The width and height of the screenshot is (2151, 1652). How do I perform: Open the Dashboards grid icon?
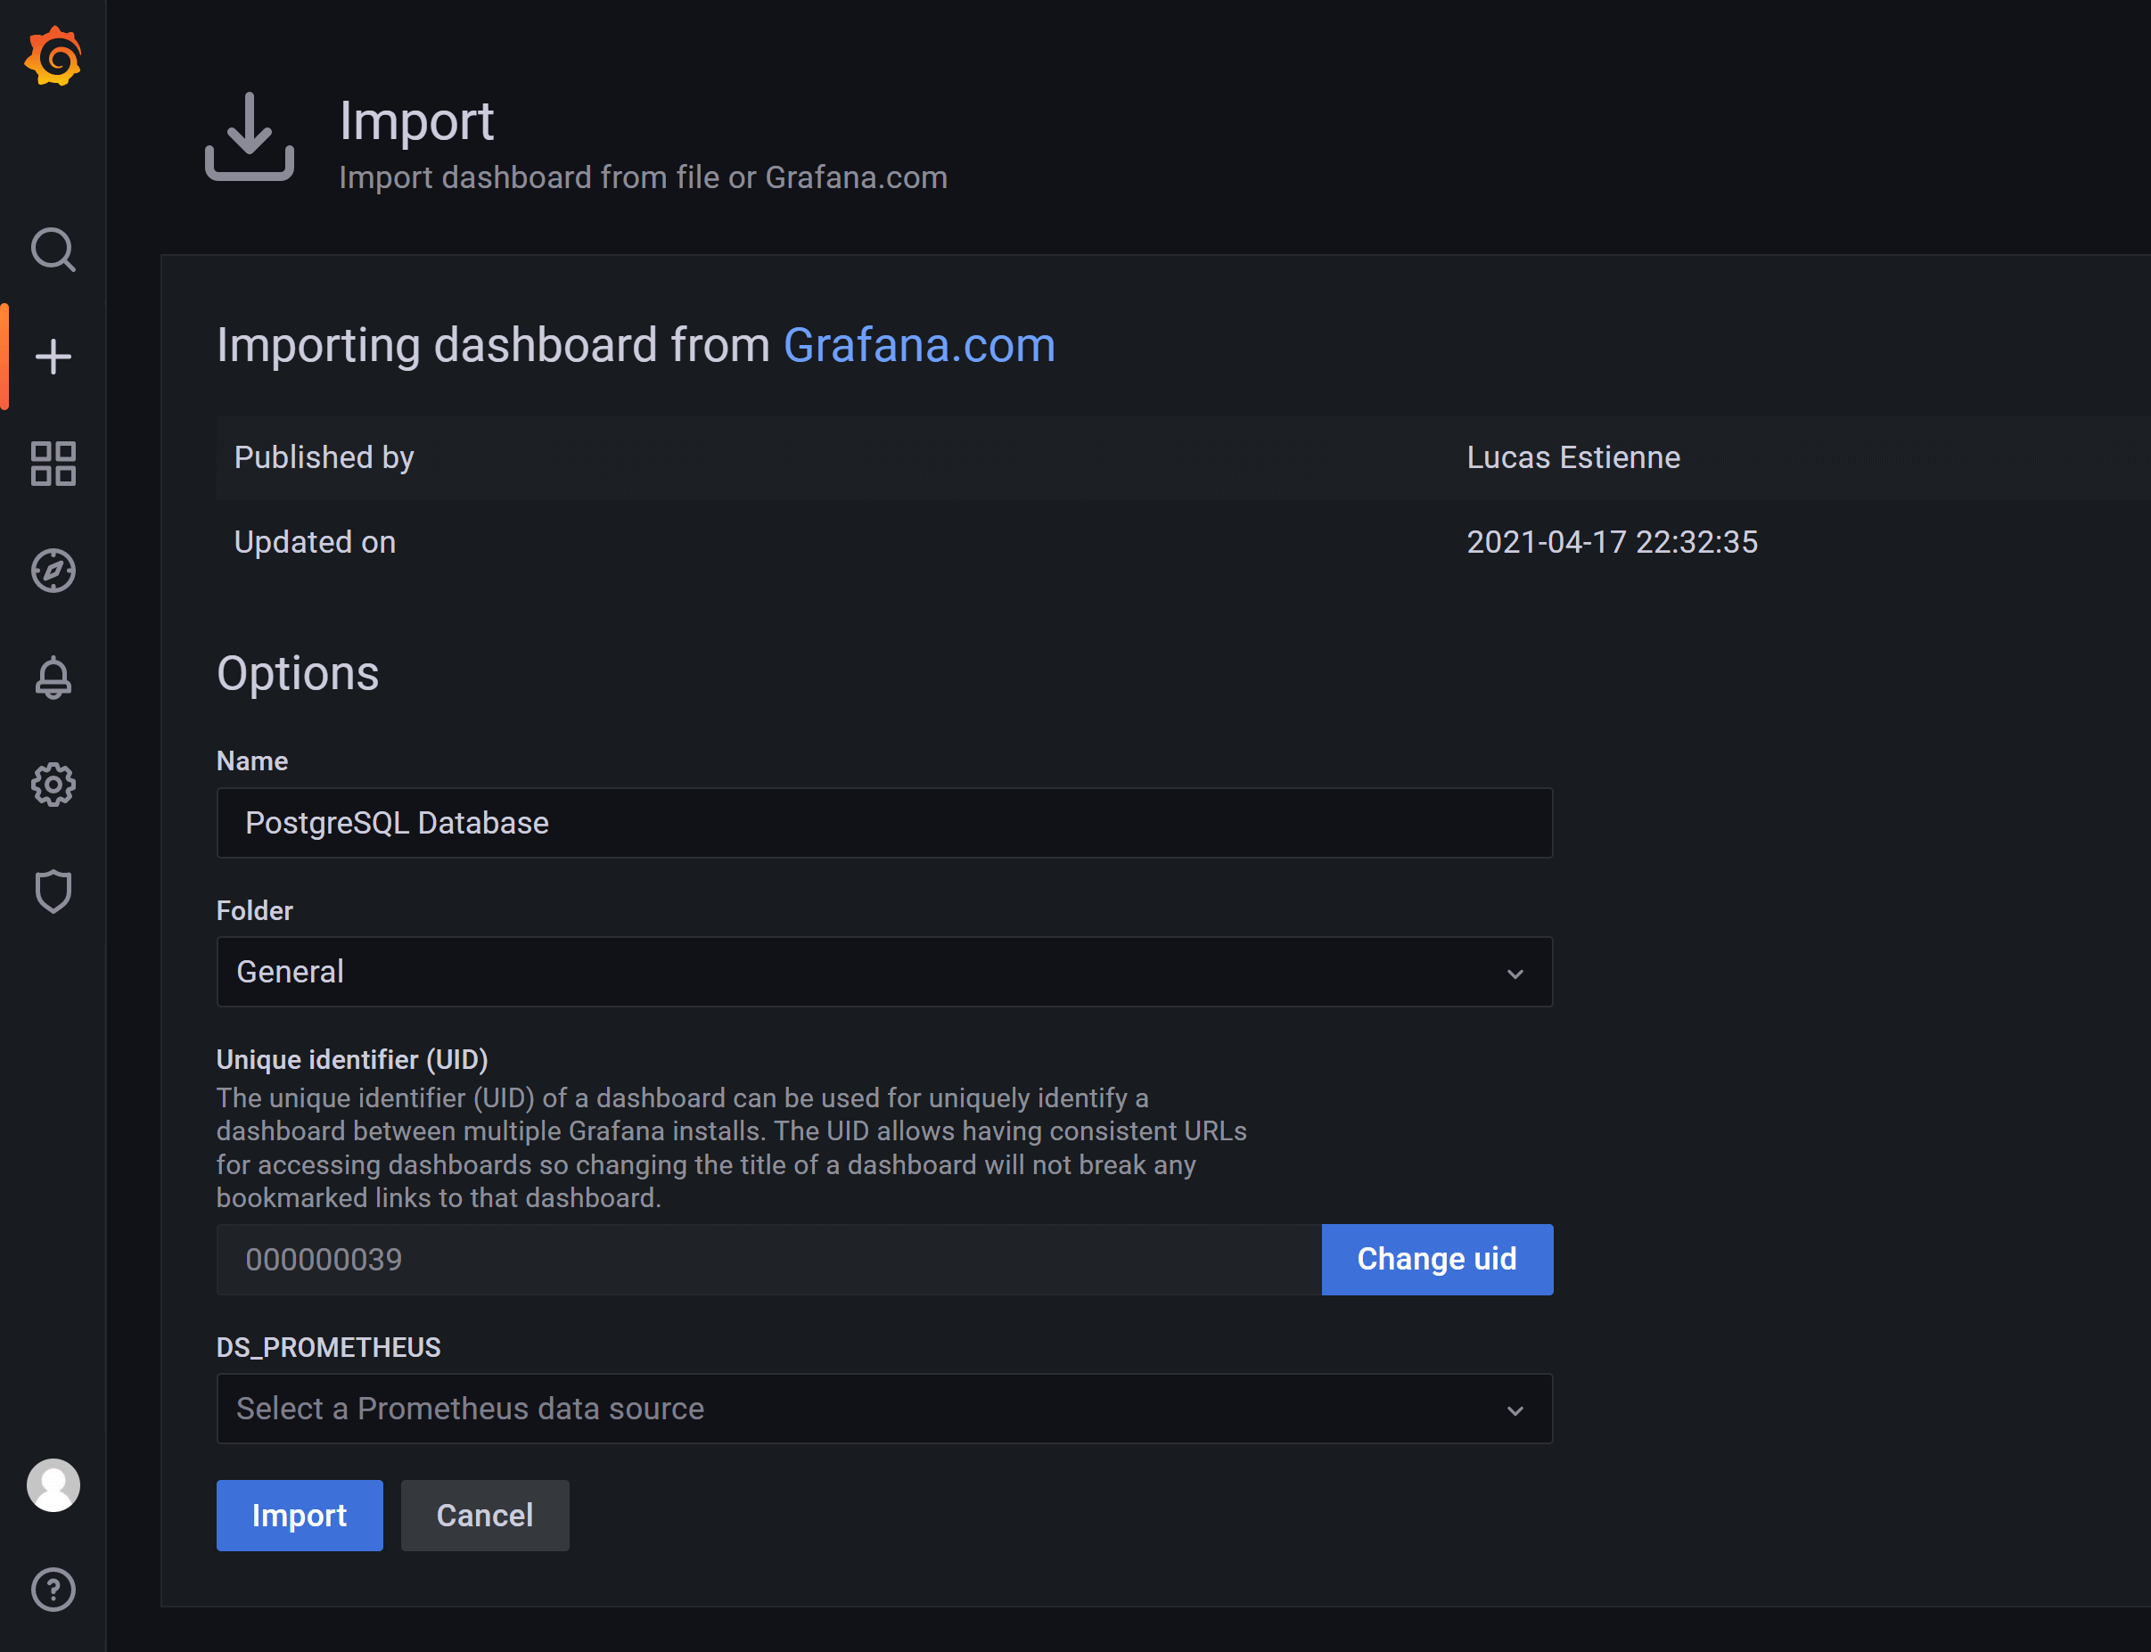(x=53, y=464)
